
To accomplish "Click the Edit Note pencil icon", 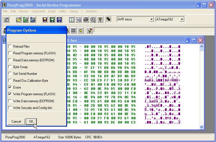I will click(89, 31).
